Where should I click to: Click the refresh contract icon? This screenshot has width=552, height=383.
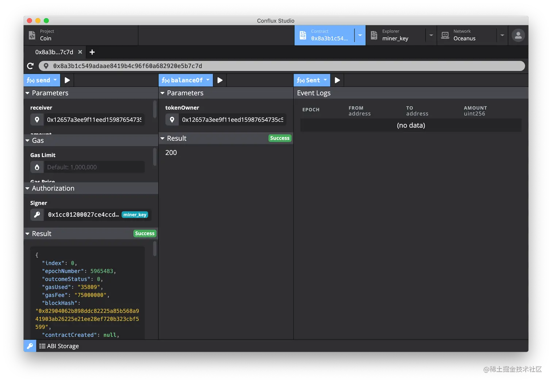[30, 66]
